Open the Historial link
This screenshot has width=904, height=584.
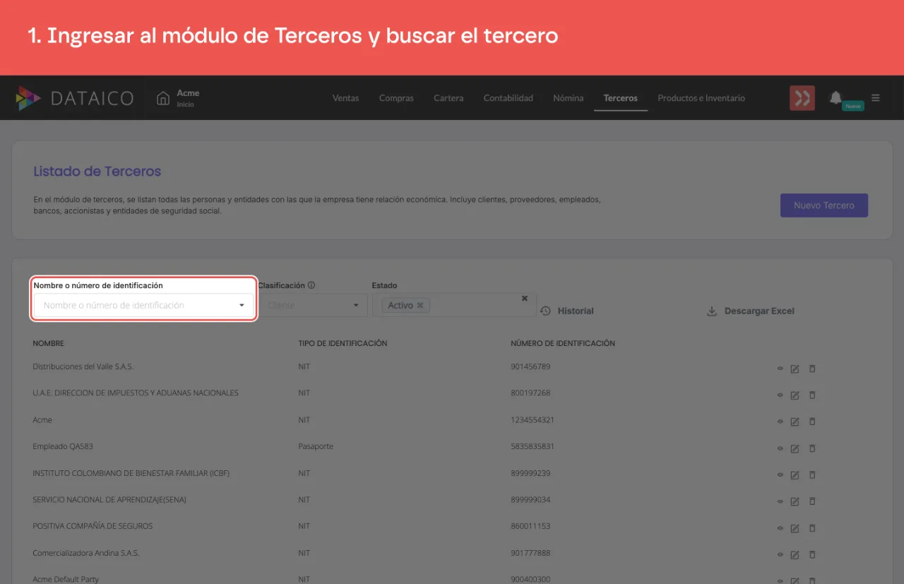567,311
